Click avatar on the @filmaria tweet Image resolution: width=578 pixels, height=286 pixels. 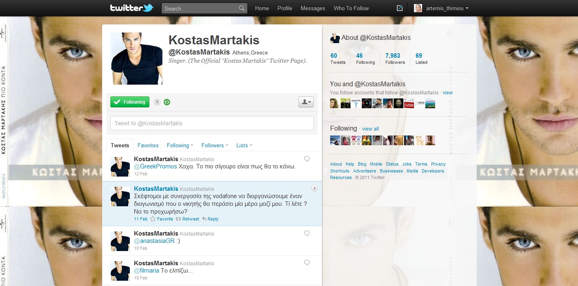pos(120,271)
